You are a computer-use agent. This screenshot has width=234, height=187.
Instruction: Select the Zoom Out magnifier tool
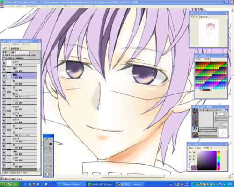[51, 175]
